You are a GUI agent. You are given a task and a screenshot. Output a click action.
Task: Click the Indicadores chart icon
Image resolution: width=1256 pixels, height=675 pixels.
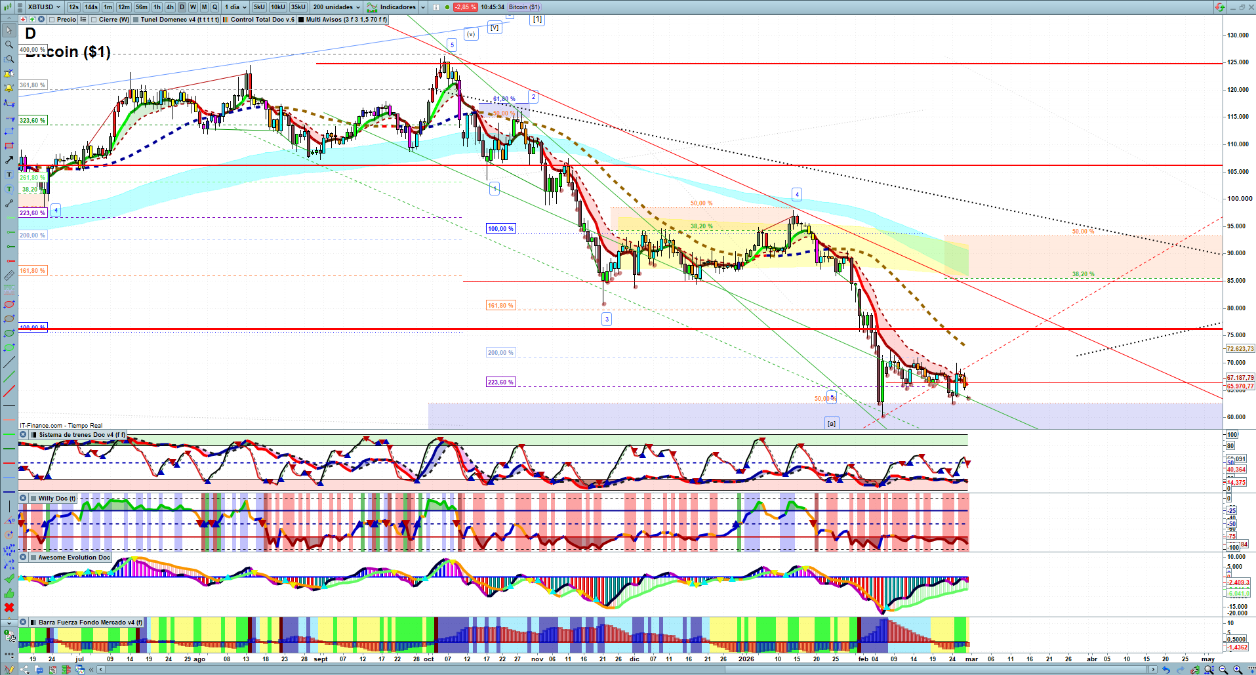point(372,7)
